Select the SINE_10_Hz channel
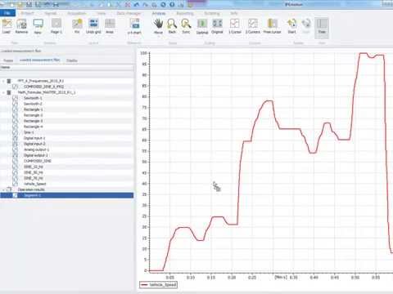Image resolution: width=393 pixels, height=294 pixels. [34, 167]
